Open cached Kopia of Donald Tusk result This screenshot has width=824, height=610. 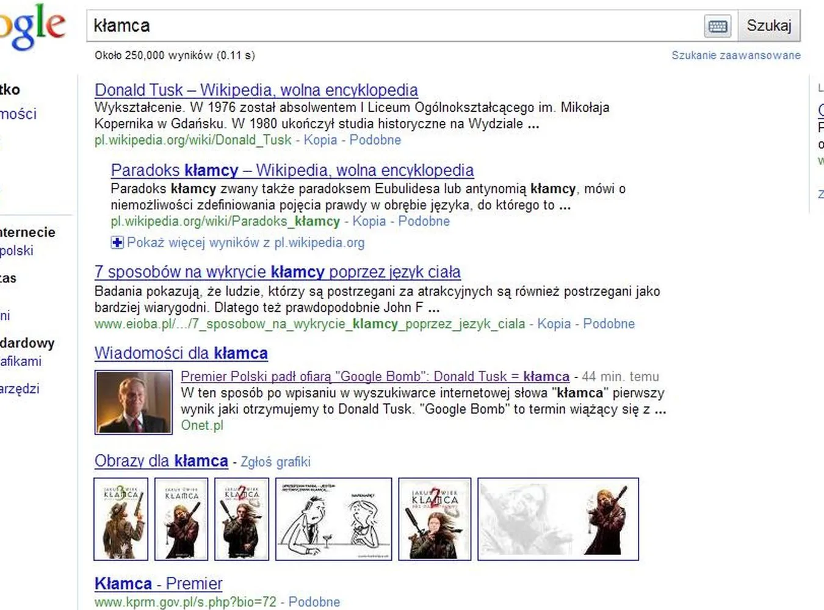pos(320,140)
